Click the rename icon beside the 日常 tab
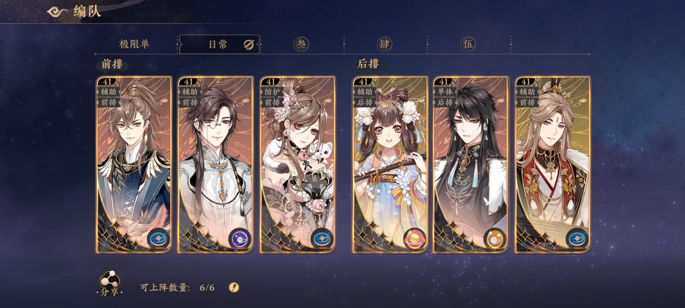Screen dimensions: 685x308 (x=249, y=45)
